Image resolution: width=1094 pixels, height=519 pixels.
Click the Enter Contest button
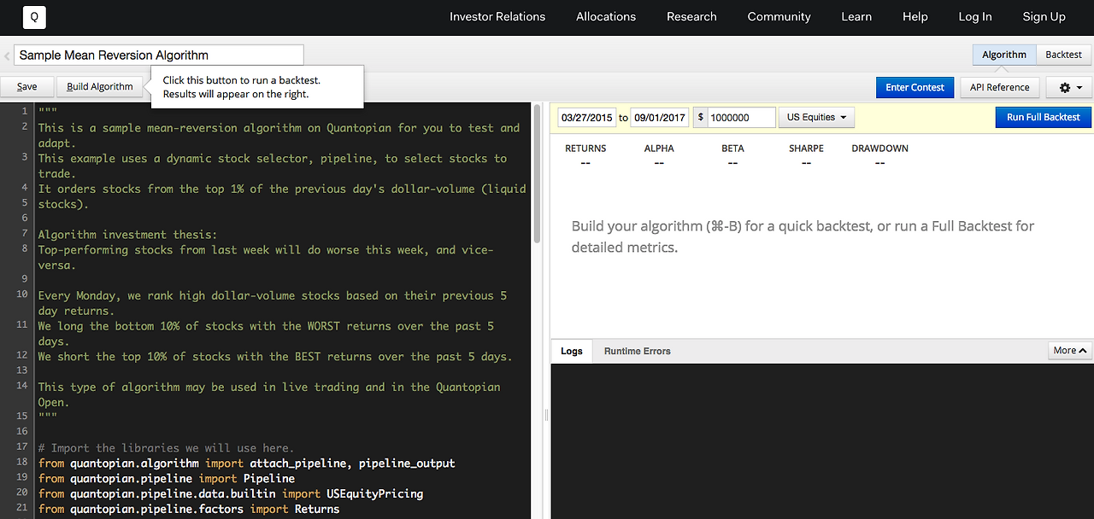click(915, 87)
